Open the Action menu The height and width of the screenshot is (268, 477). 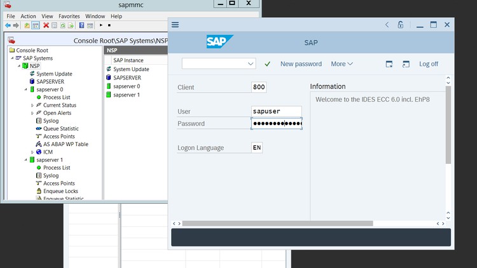point(28,16)
